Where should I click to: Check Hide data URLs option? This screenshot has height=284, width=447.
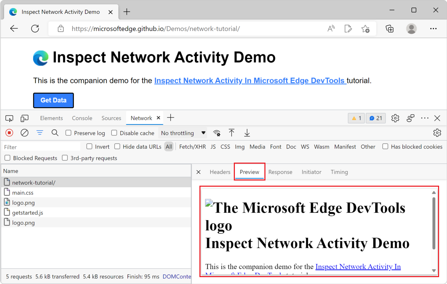(x=117, y=146)
